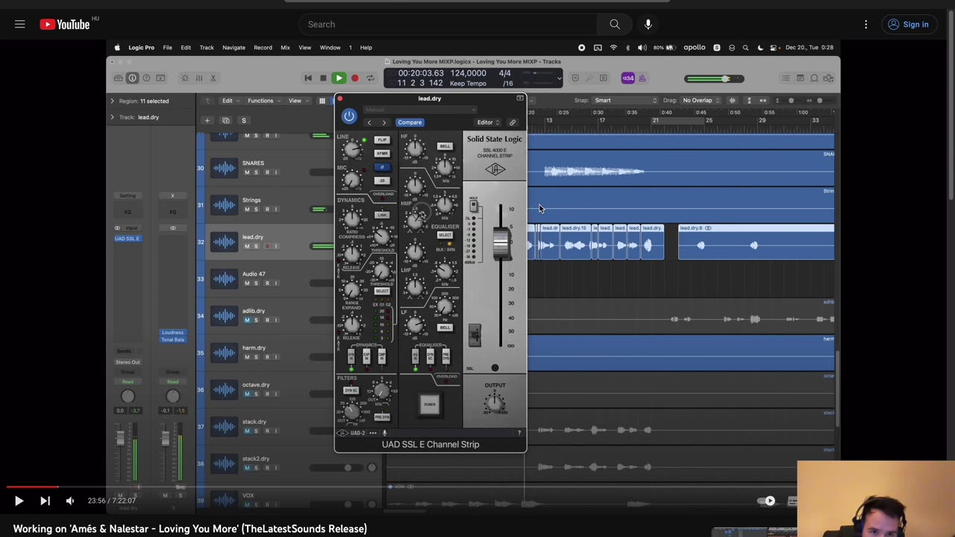
Task: Open the Functions dropdown in tracks area
Action: [264, 101]
